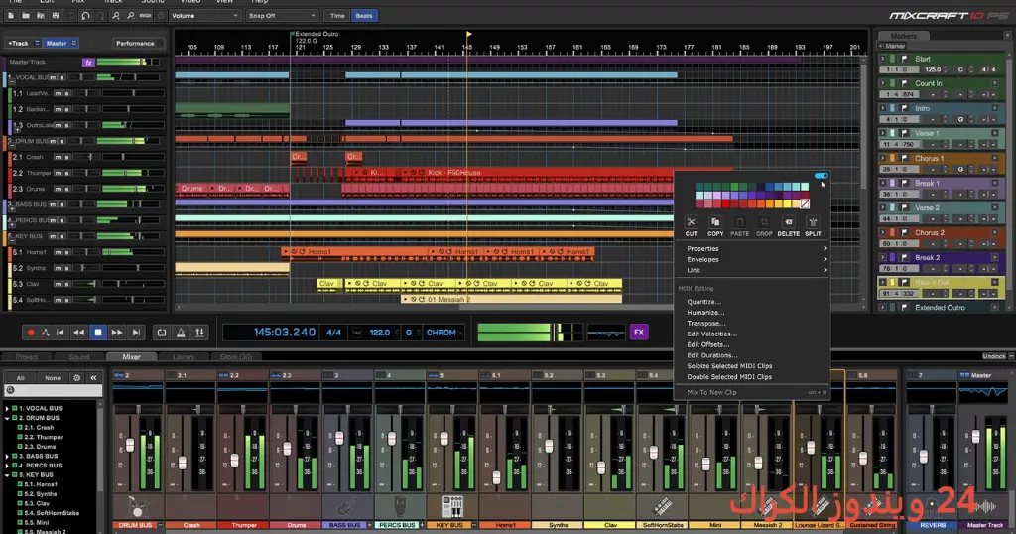This screenshot has height=534, width=1016.
Task: Click the Tap tempo button
Action: coord(356,333)
